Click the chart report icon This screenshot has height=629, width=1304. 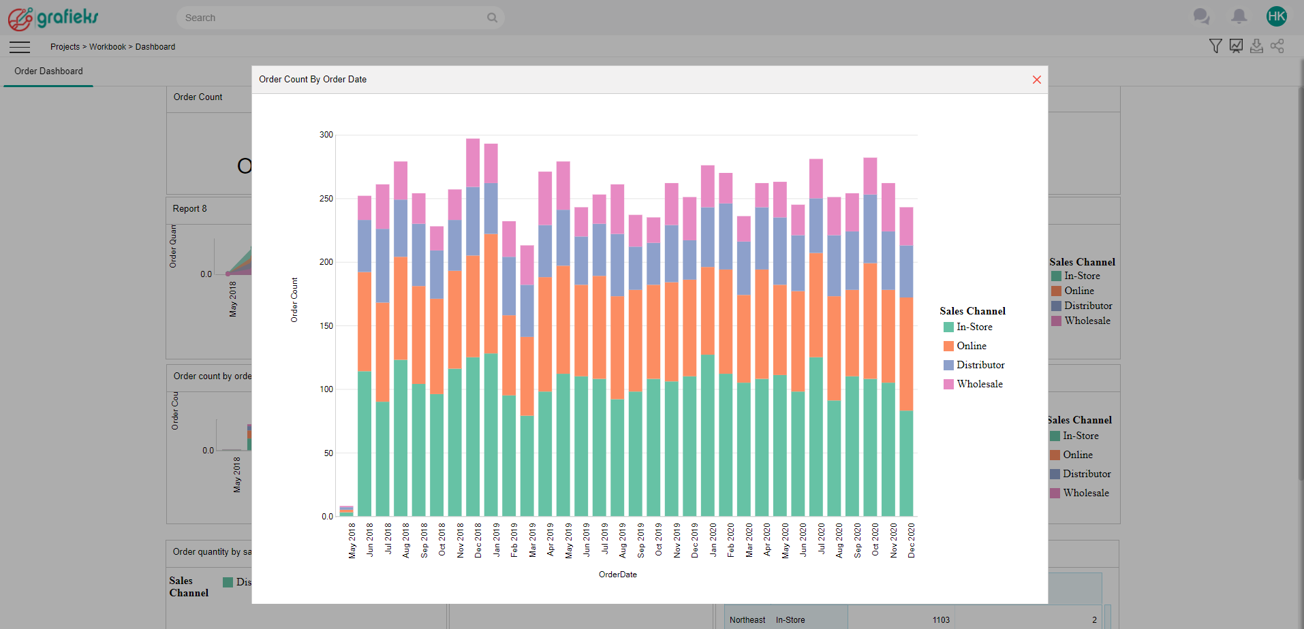tap(1236, 46)
